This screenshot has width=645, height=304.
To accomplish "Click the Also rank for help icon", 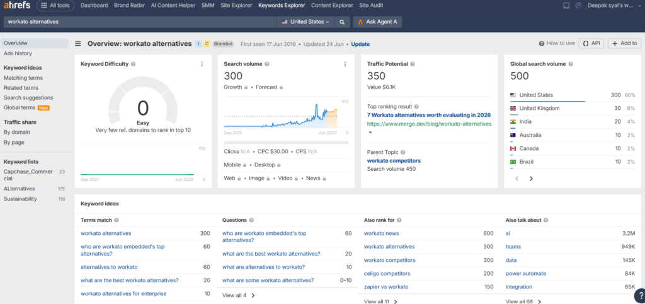I will [399, 220].
